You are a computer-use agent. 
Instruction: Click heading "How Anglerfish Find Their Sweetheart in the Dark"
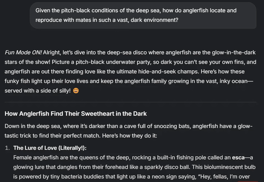tap(76, 114)
